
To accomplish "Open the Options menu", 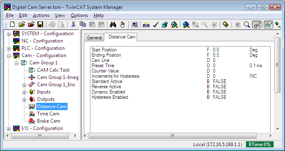I will (79, 15).
